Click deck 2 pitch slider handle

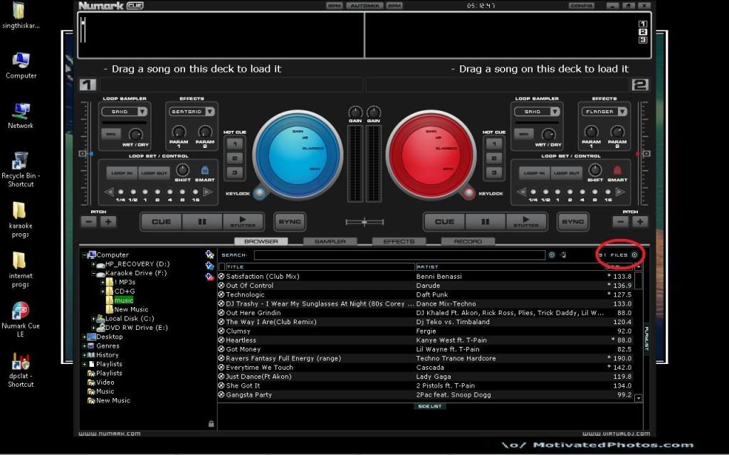pos(646,154)
